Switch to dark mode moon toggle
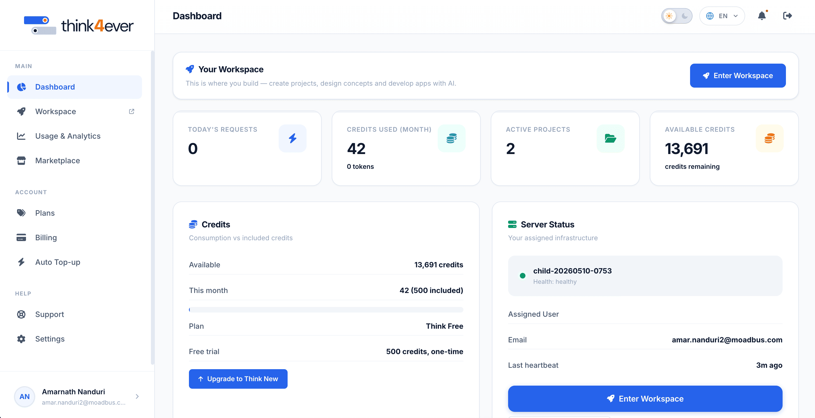The height and width of the screenshot is (418, 815). click(x=684, y=16)
